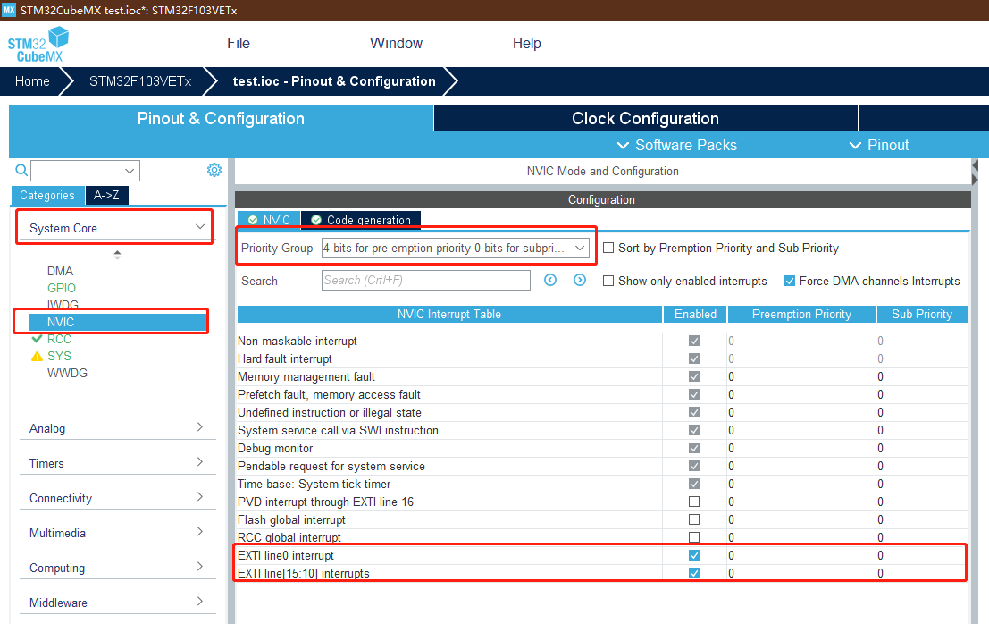This screenshot has height=624, width=989.
Task: Enable PVD interrupt through EXTI line 16
Action: [x=694, y=502]
